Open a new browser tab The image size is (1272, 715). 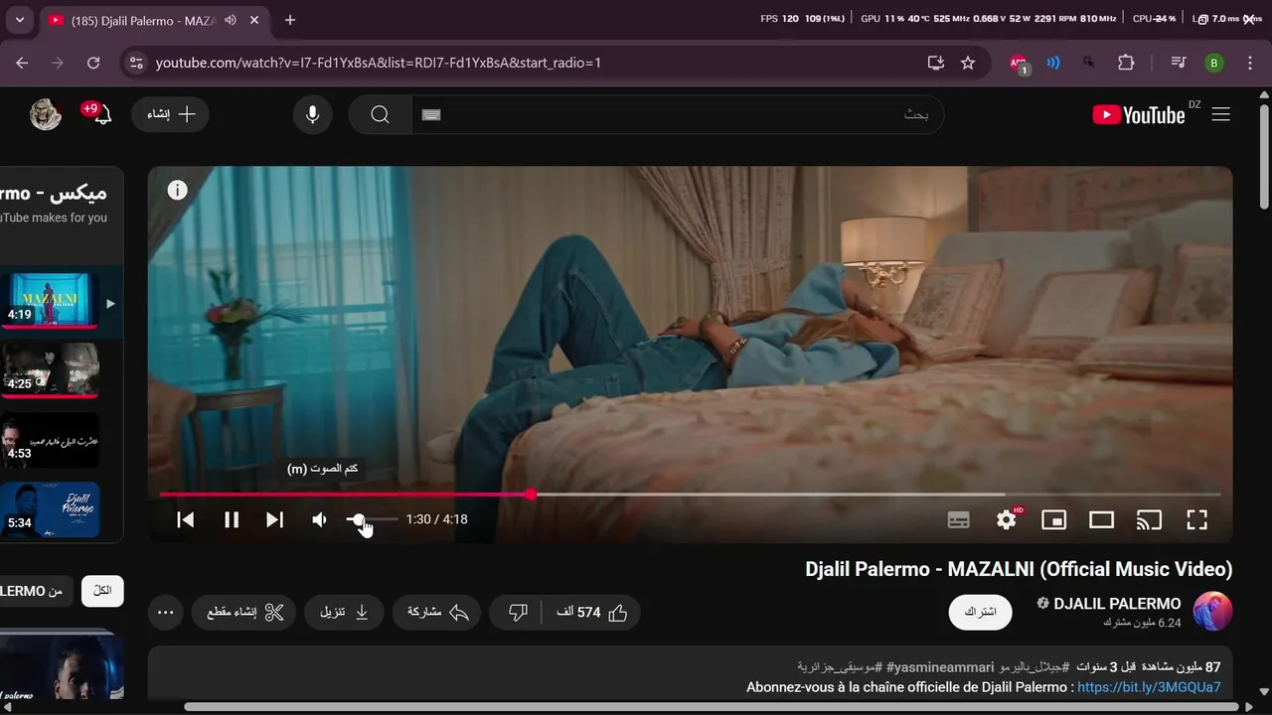[290, 20]
